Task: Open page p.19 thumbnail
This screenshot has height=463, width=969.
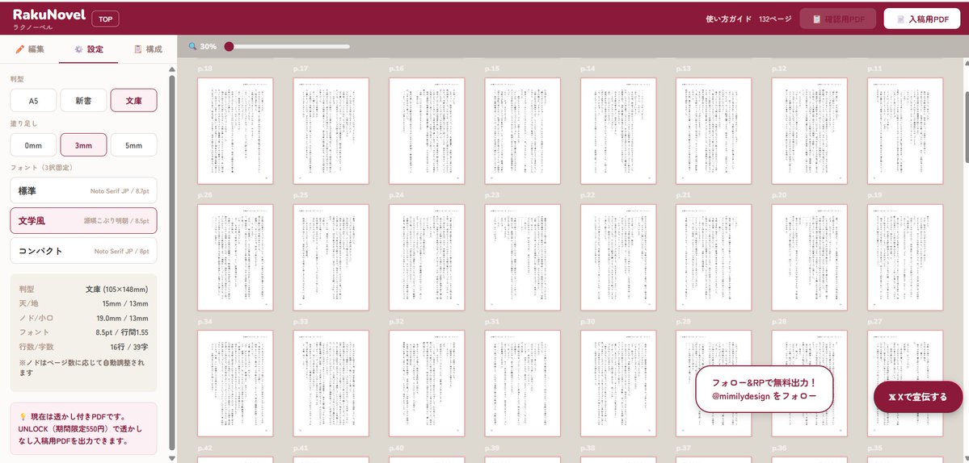Action: point(905,257)
